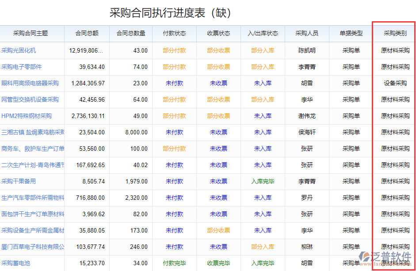Click the red corner marker on 采购人员 header

click(x=328, y=28)
